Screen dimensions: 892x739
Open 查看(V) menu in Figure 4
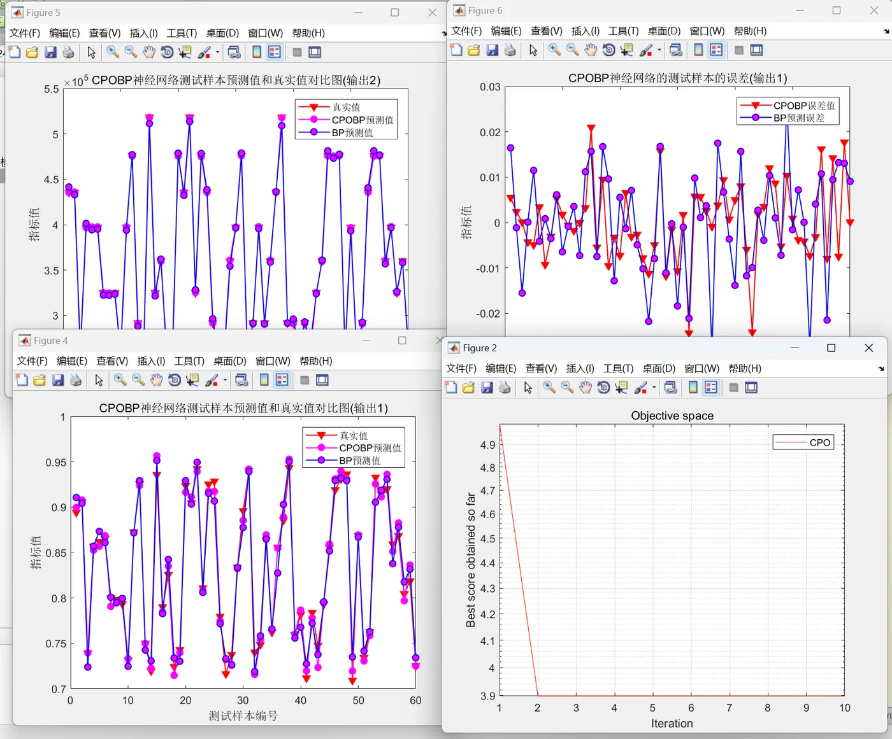tap(112, 361)
